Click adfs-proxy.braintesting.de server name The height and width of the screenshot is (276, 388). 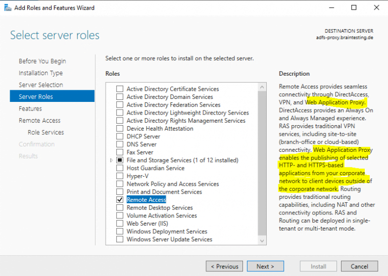pos(345,37)
